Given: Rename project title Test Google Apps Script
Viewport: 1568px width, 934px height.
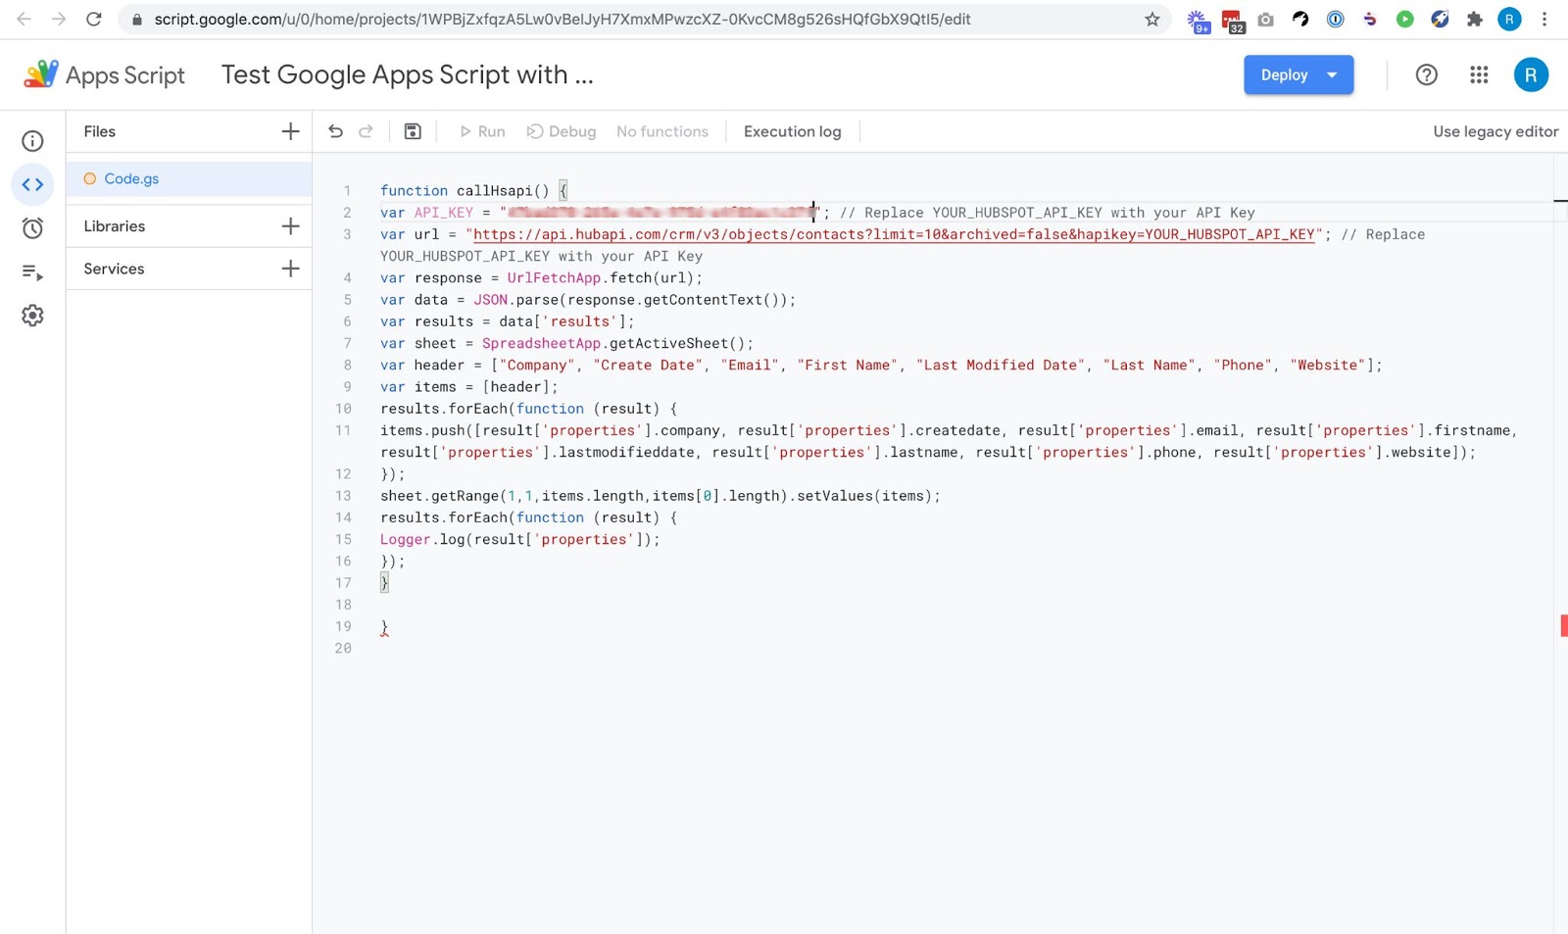Looking at the screenshot, I should click(408, 74).
